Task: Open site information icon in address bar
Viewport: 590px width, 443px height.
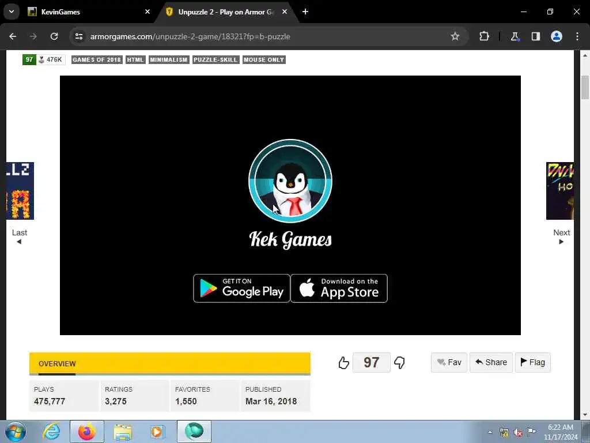Action: [79, 36]
